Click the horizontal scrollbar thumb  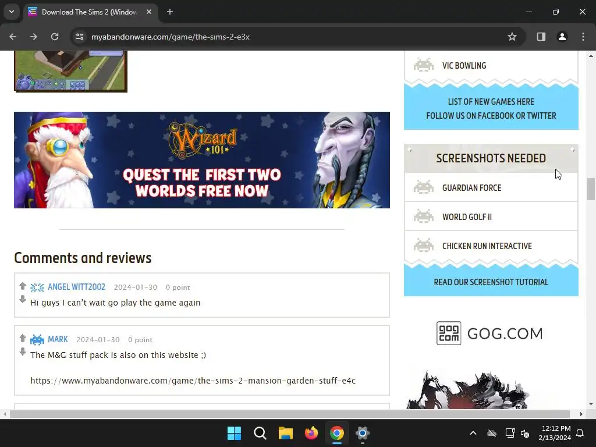290,414
